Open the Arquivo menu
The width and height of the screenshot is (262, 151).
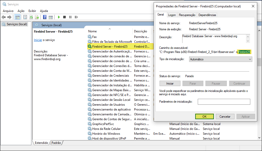8,11
